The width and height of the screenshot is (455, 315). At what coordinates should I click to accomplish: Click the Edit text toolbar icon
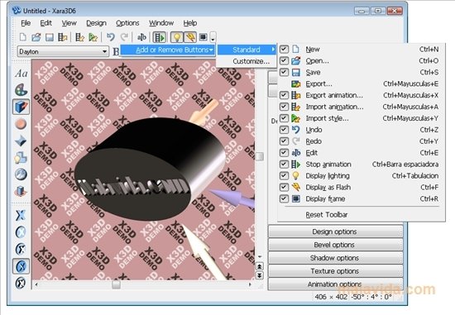(x=141, y=37)
